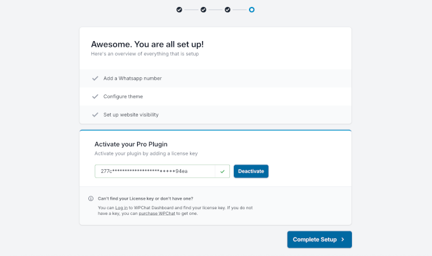This screenshot has height=256, width=432.
Task: Click the second completed step indicator
Action: tap(203, 10)
